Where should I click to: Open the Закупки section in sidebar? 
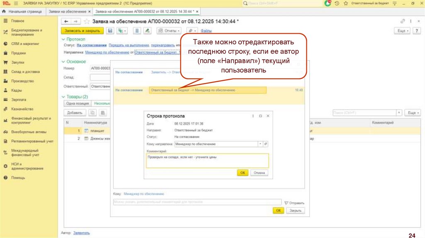(x=18, y=62)
